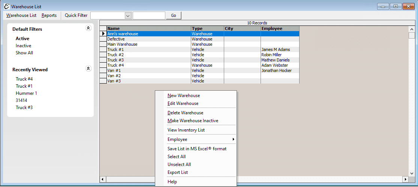
Task: Click the application logo icon in the title bar
Action: tap(6, 6)
